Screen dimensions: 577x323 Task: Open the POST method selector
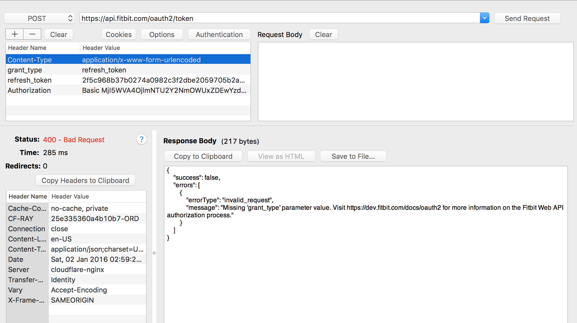39,18
